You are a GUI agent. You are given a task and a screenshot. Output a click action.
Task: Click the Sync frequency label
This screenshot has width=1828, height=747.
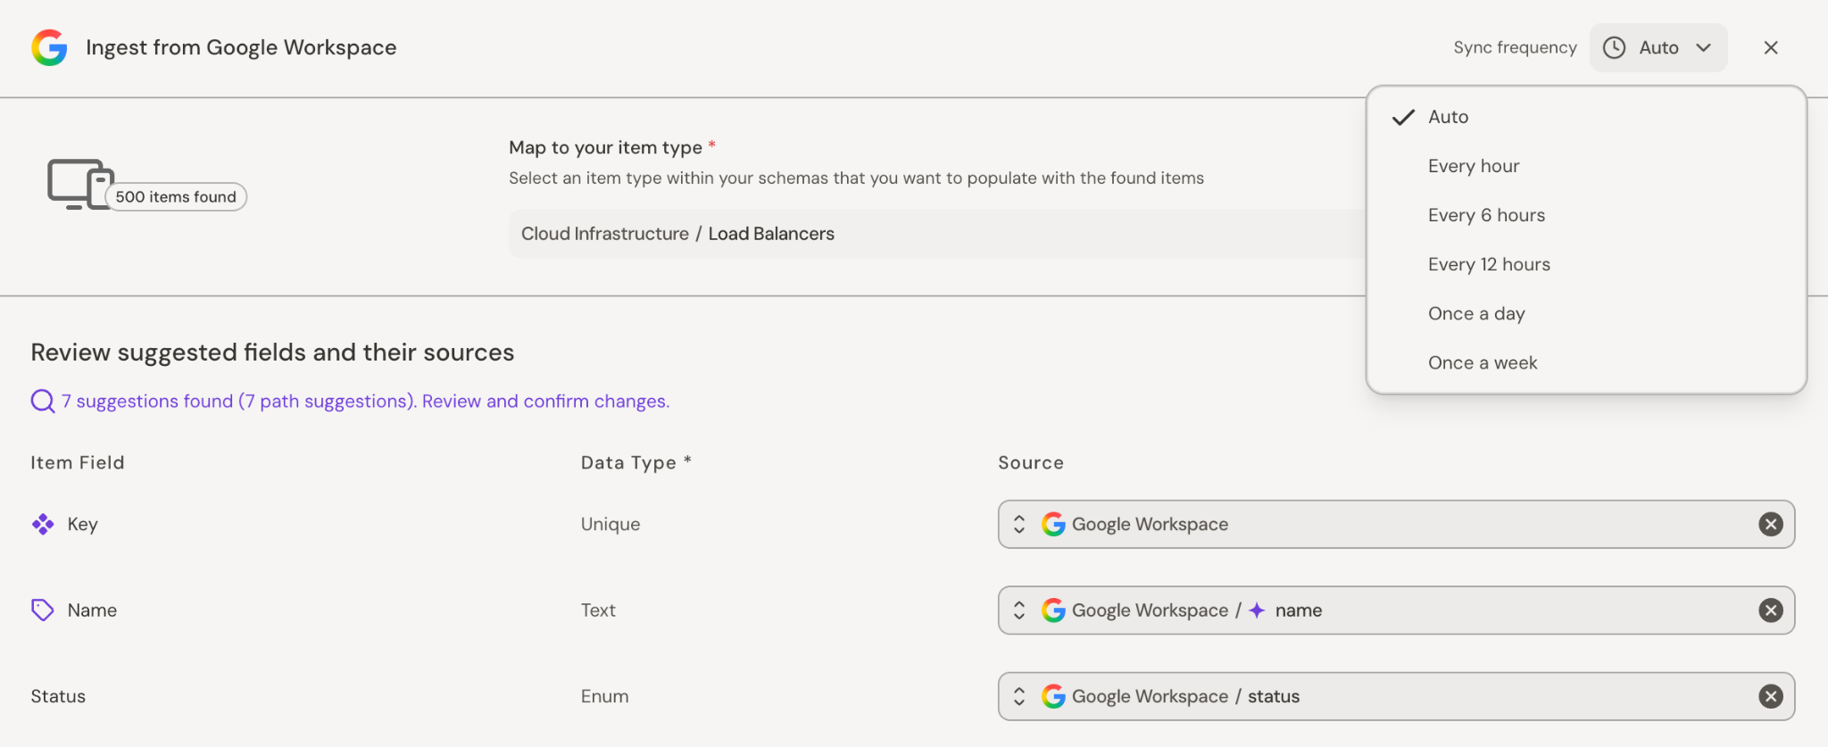tap(1515, 47)
